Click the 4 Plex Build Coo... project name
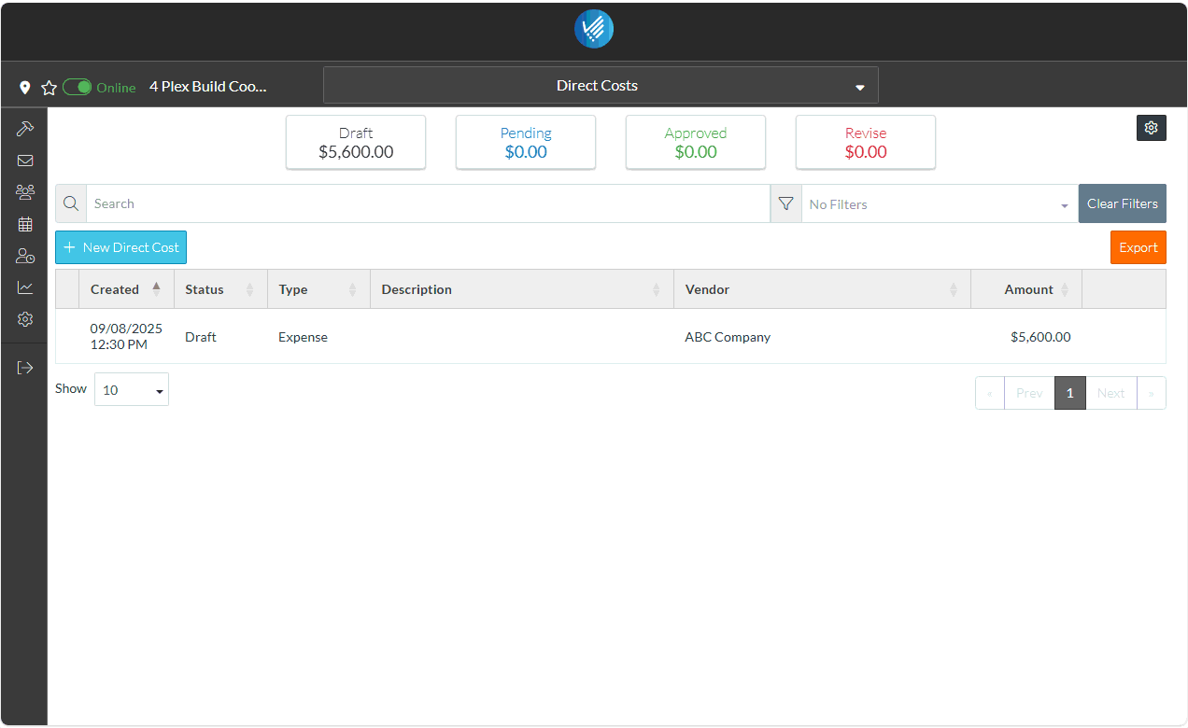Screen dimensions: 1188x728 click(x=208, y=87)
